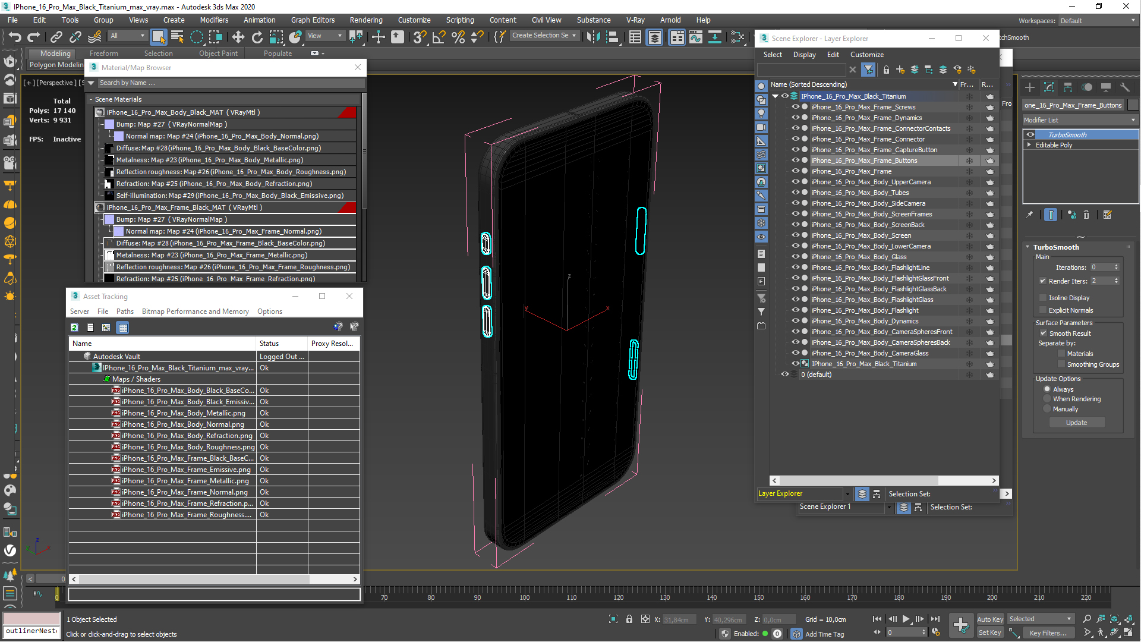
Task: Switch to the Freeform ribbon tab
Action: (x=103, y=53)
